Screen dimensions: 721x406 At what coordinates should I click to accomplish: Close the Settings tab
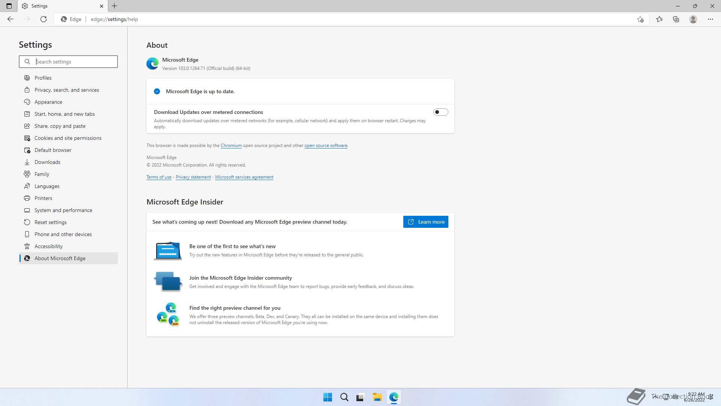(101, 6)
